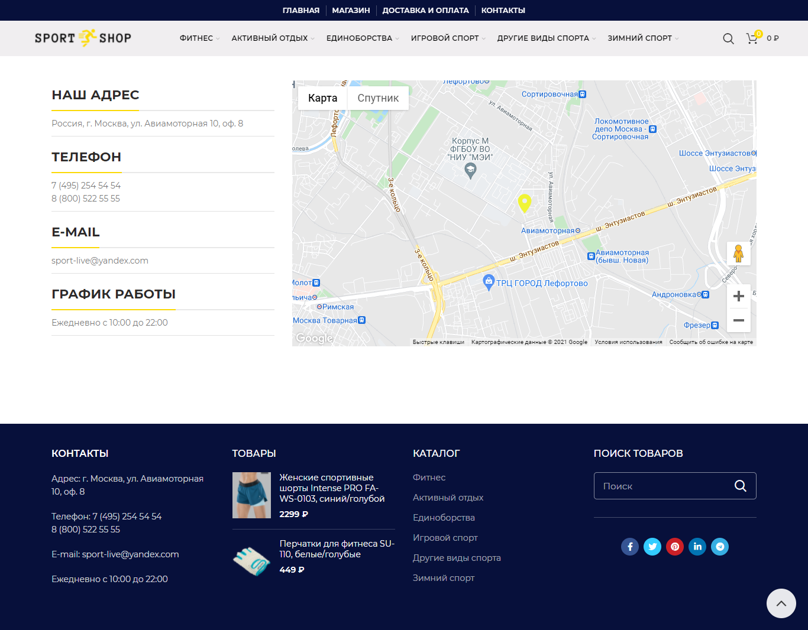The image size is (808, 630).
Task: Click the cart total 0 ₽
Action: 773,38
